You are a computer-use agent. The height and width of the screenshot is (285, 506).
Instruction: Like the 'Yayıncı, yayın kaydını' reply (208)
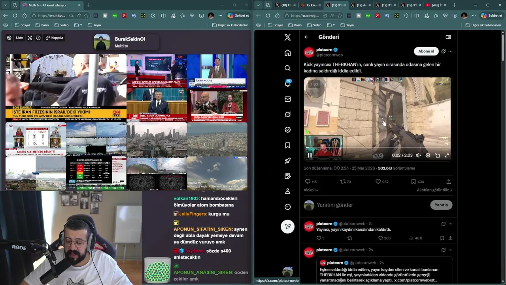tap(380, 238)
